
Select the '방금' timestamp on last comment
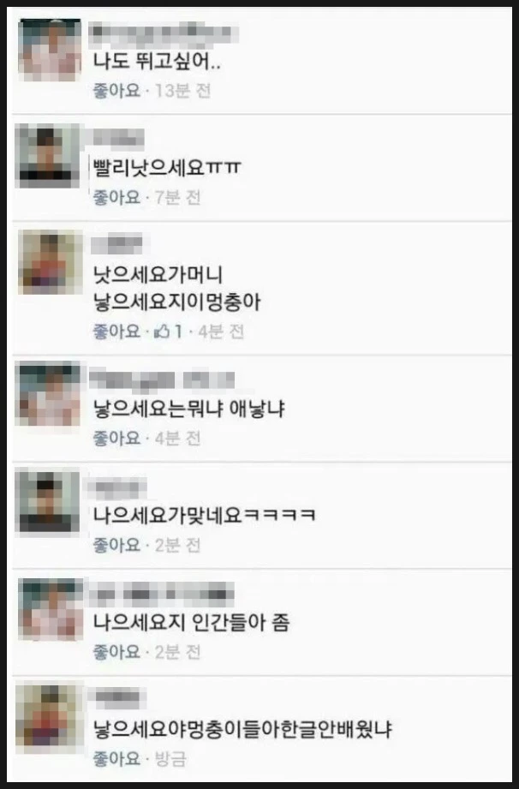click(x=170, y=758)
